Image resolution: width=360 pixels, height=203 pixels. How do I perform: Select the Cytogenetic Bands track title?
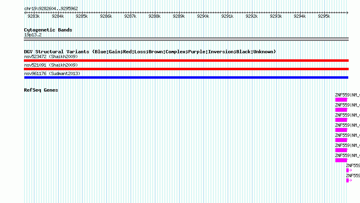(x=48, y=30)
